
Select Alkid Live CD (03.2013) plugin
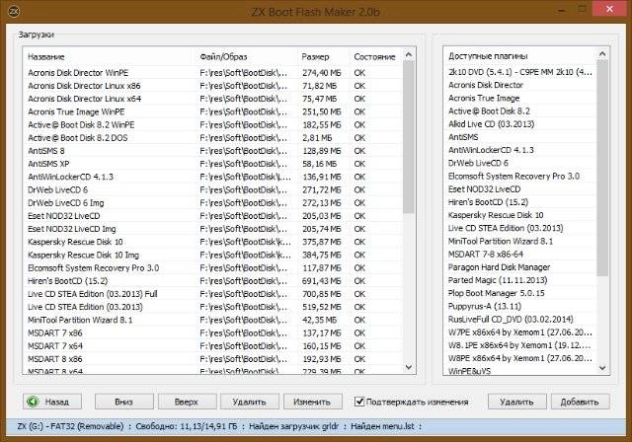pos(520,124)
